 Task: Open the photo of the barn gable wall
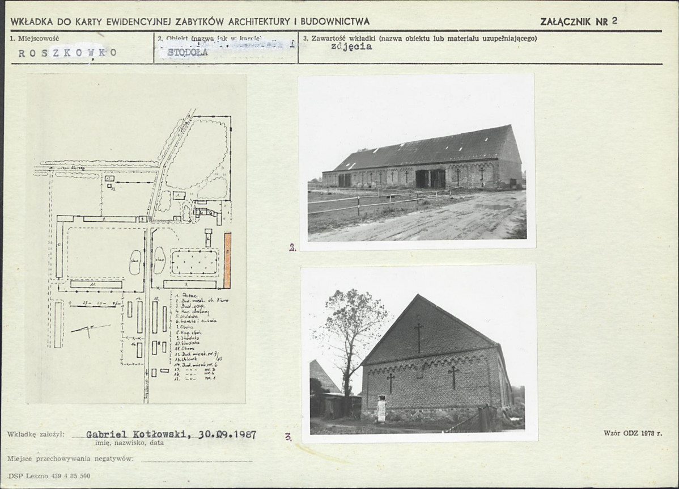(419, 353)
